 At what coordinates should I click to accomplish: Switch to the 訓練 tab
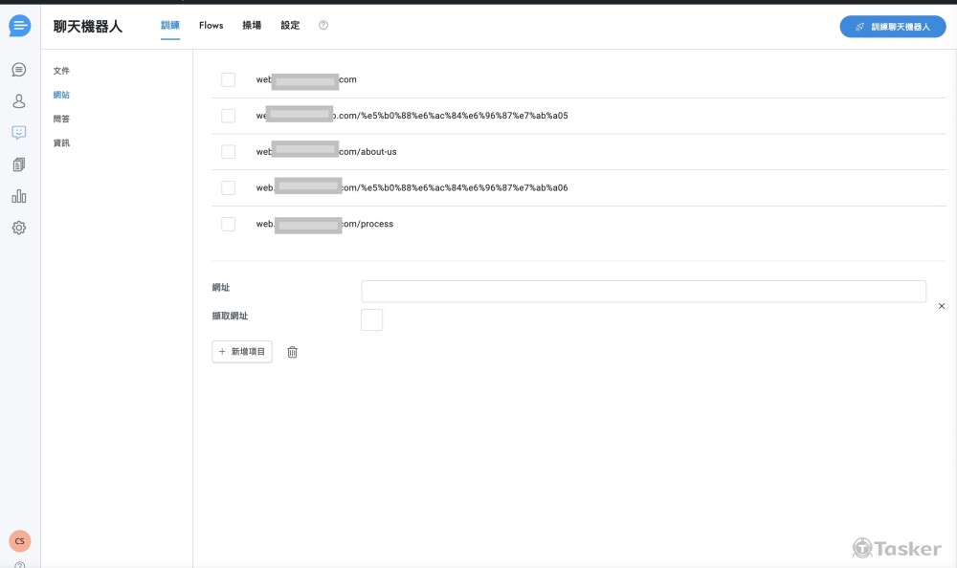click(x=170, y=25)
